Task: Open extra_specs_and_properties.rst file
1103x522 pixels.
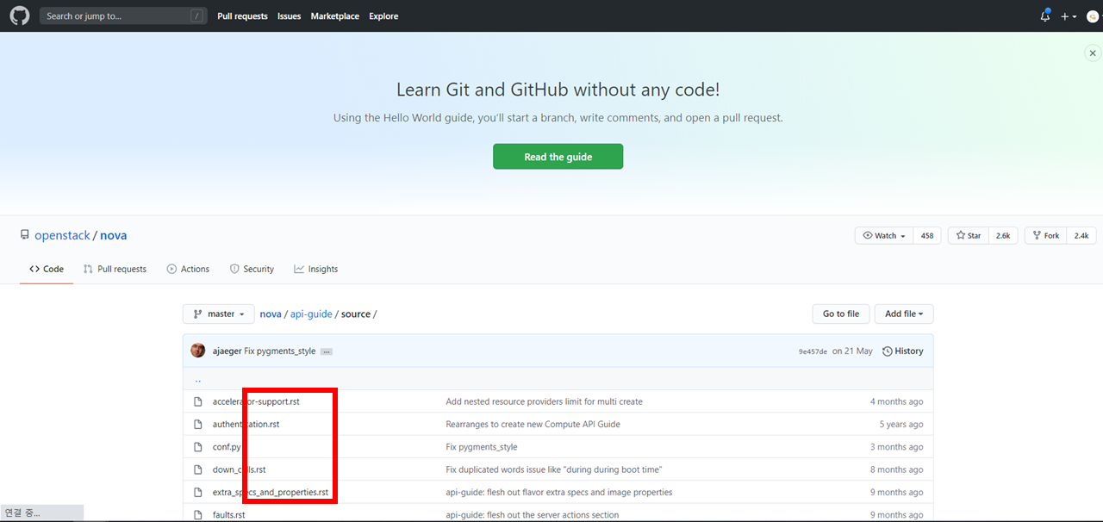Action: pyautogui.click(x=271, y=493)
